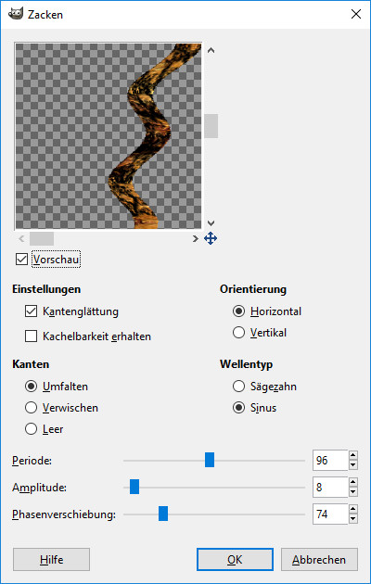371x584 pixels.
Task: Click the GIMP Wilber icon in title bar
Action: click(x=16, y=14)
